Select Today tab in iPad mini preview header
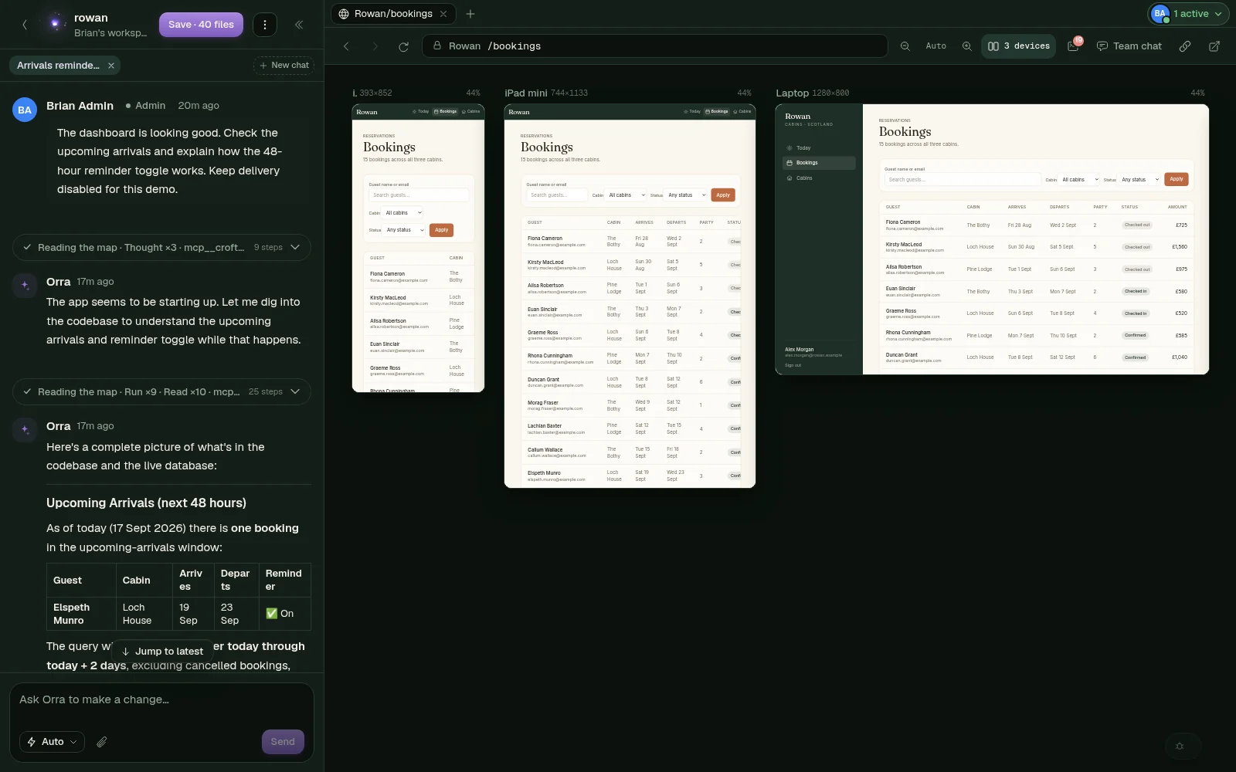This screenshot has width=1236, height=772. point(692,111)
